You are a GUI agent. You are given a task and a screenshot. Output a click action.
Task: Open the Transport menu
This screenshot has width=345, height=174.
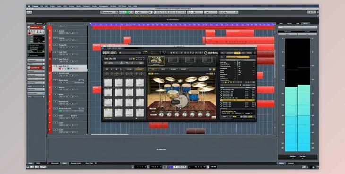pyautogui.click(x=86, y=6)
